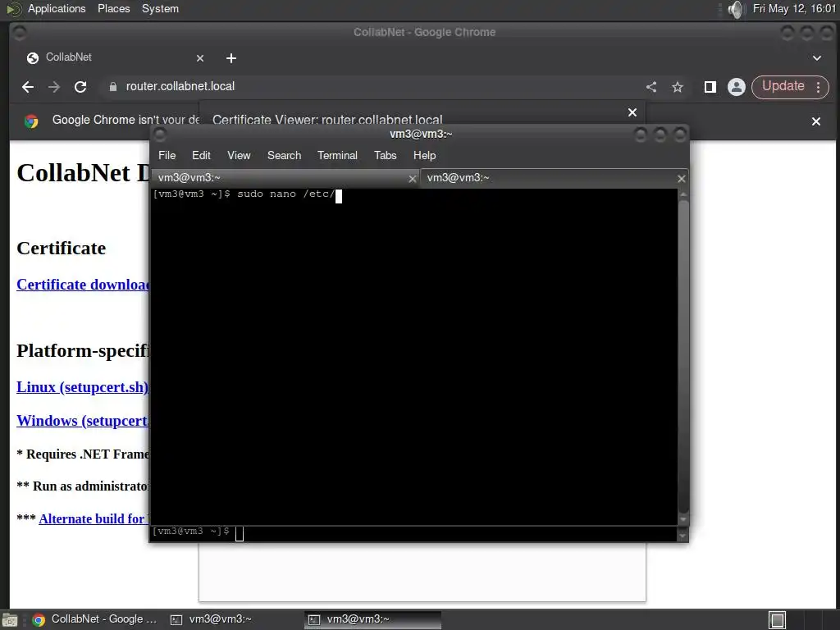The height and width of the screenshot is (630, 840).
Task: Open the Fri May 12 clock
Action: click(794, 8)
